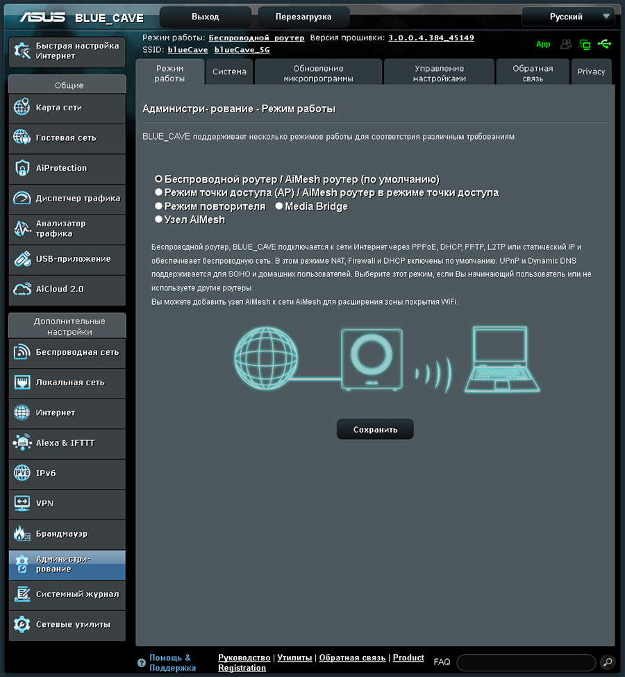Click the Network Map globe icon

pyautogui.click(x=22, y=107)
